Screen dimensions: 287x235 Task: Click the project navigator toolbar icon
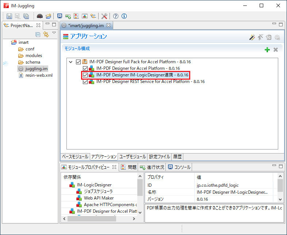(x=93, y=16)
